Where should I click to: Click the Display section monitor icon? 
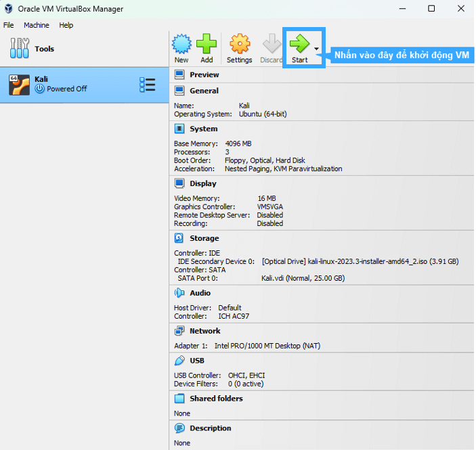pos(179,183)
